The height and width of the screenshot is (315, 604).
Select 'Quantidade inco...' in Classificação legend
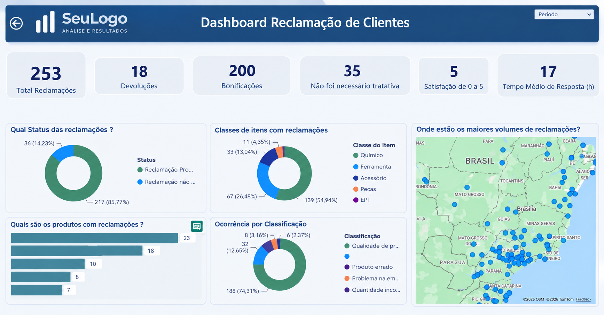372,290
